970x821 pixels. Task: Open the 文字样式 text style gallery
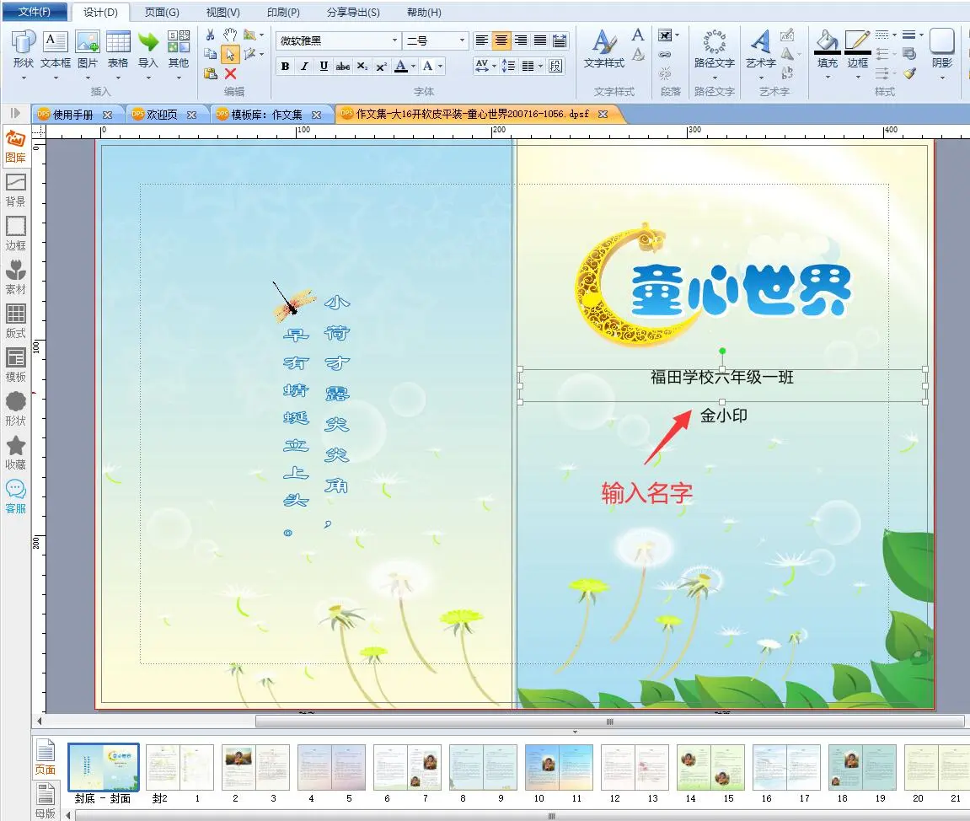pos(603,50)
